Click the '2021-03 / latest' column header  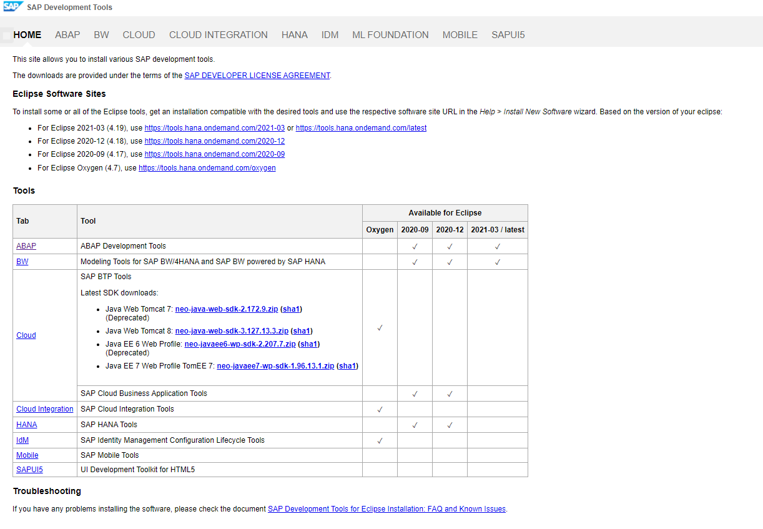click(x=498, y=230)
